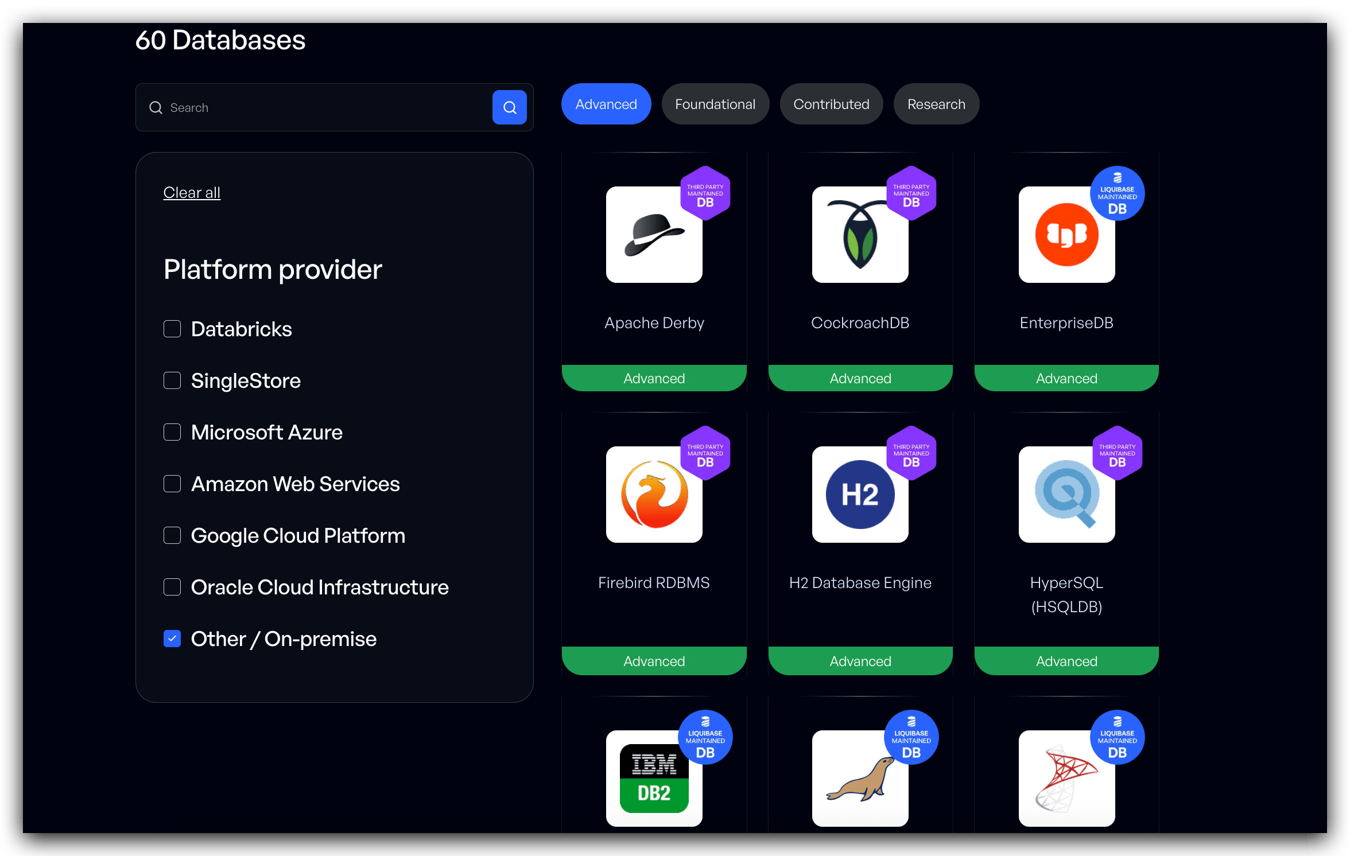1350x856 pixels.
Task: Select the Contributed filter tab
Action: click(x=831, y=104)
